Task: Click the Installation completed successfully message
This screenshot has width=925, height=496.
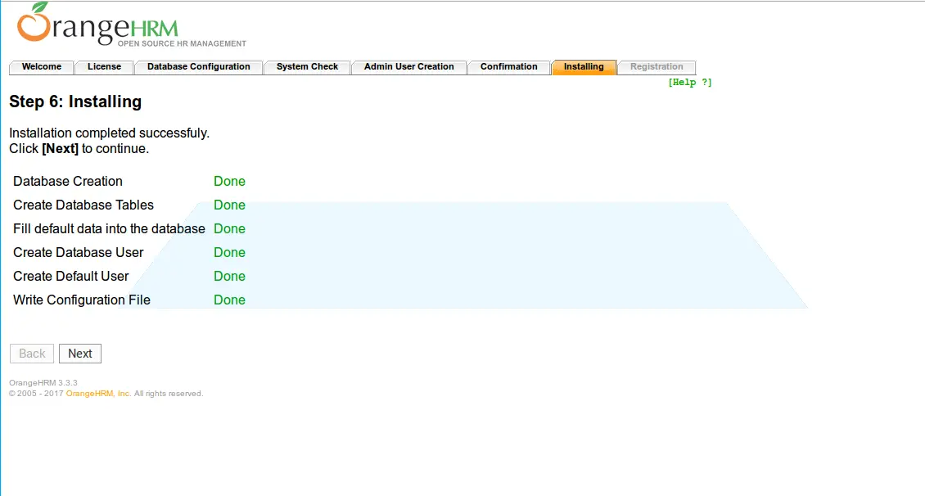Action: tap(109, 133)
